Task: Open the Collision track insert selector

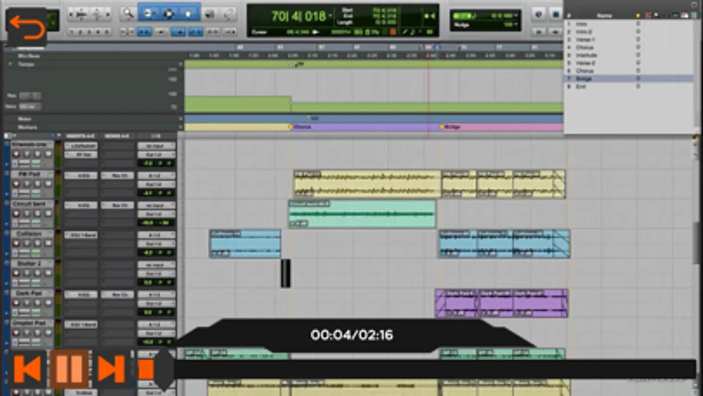Action: coord(81,235)
